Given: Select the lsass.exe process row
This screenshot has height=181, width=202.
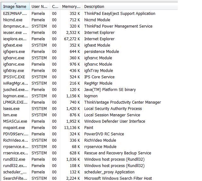Looking at the screenshot, I should pyautogui.click(x=12, y=109).
